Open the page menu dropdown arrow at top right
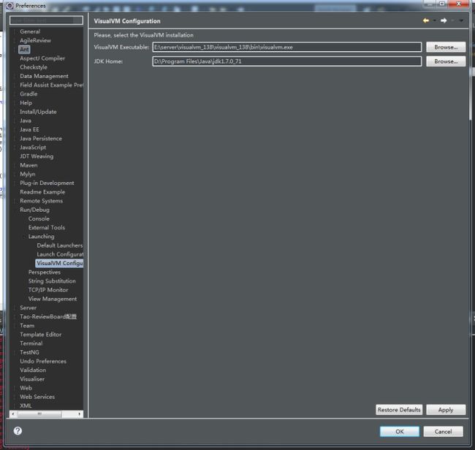This screenshot has width=475, height=450. point(461,20)
